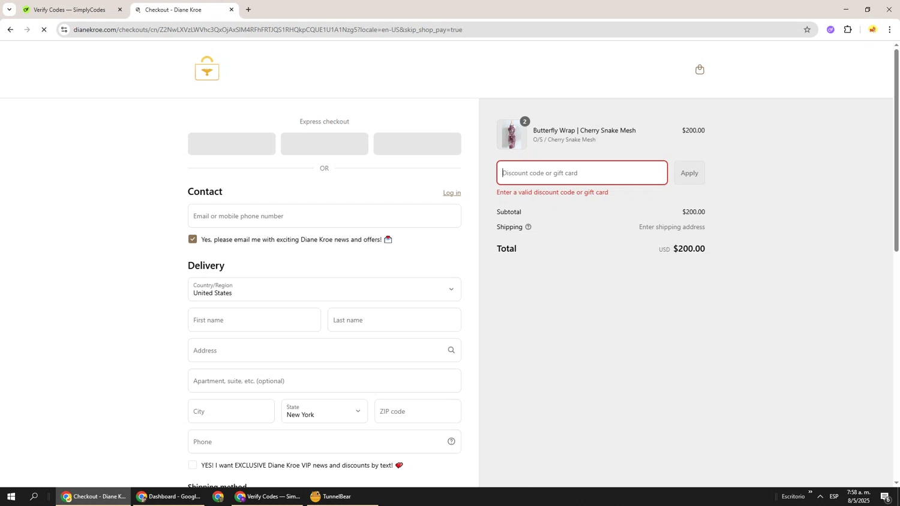Click the first express checkout button

tap(232, 144)
